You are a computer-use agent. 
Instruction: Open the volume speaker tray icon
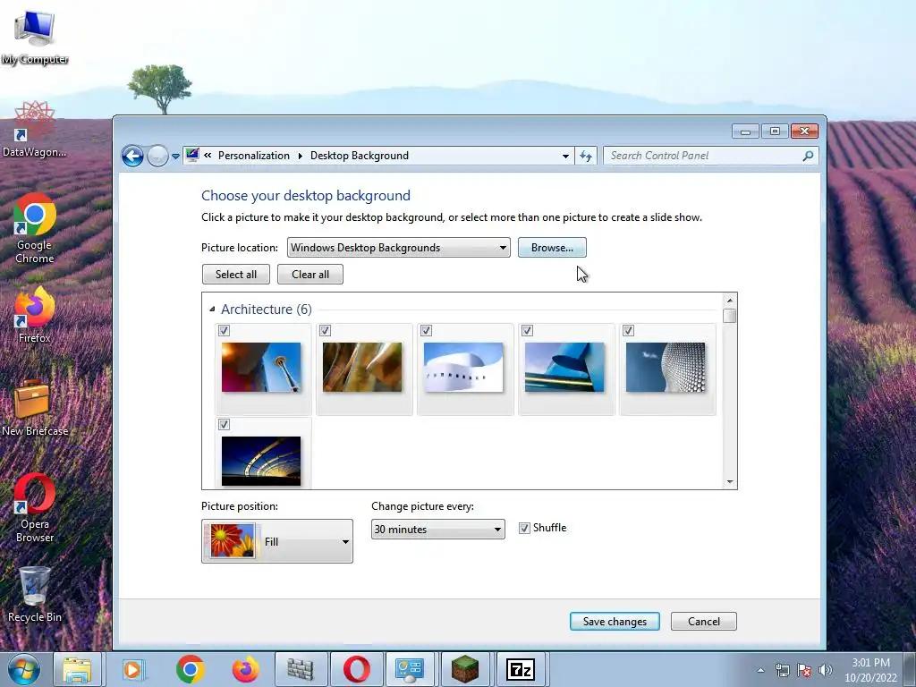tap(825, 670)
